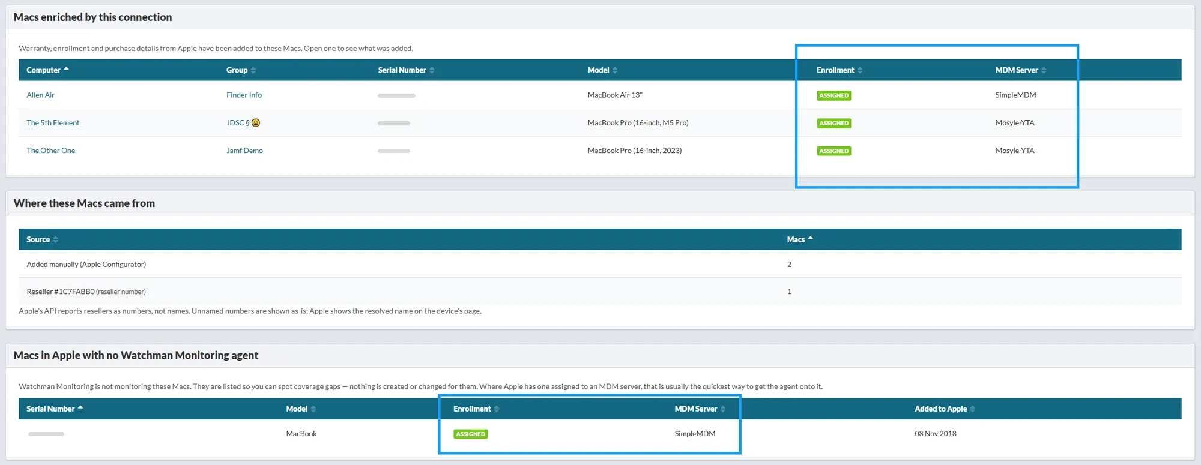Sort enriched Macs table by Enrollment icon
The image size is (1201, 465).
coord(860,70)
